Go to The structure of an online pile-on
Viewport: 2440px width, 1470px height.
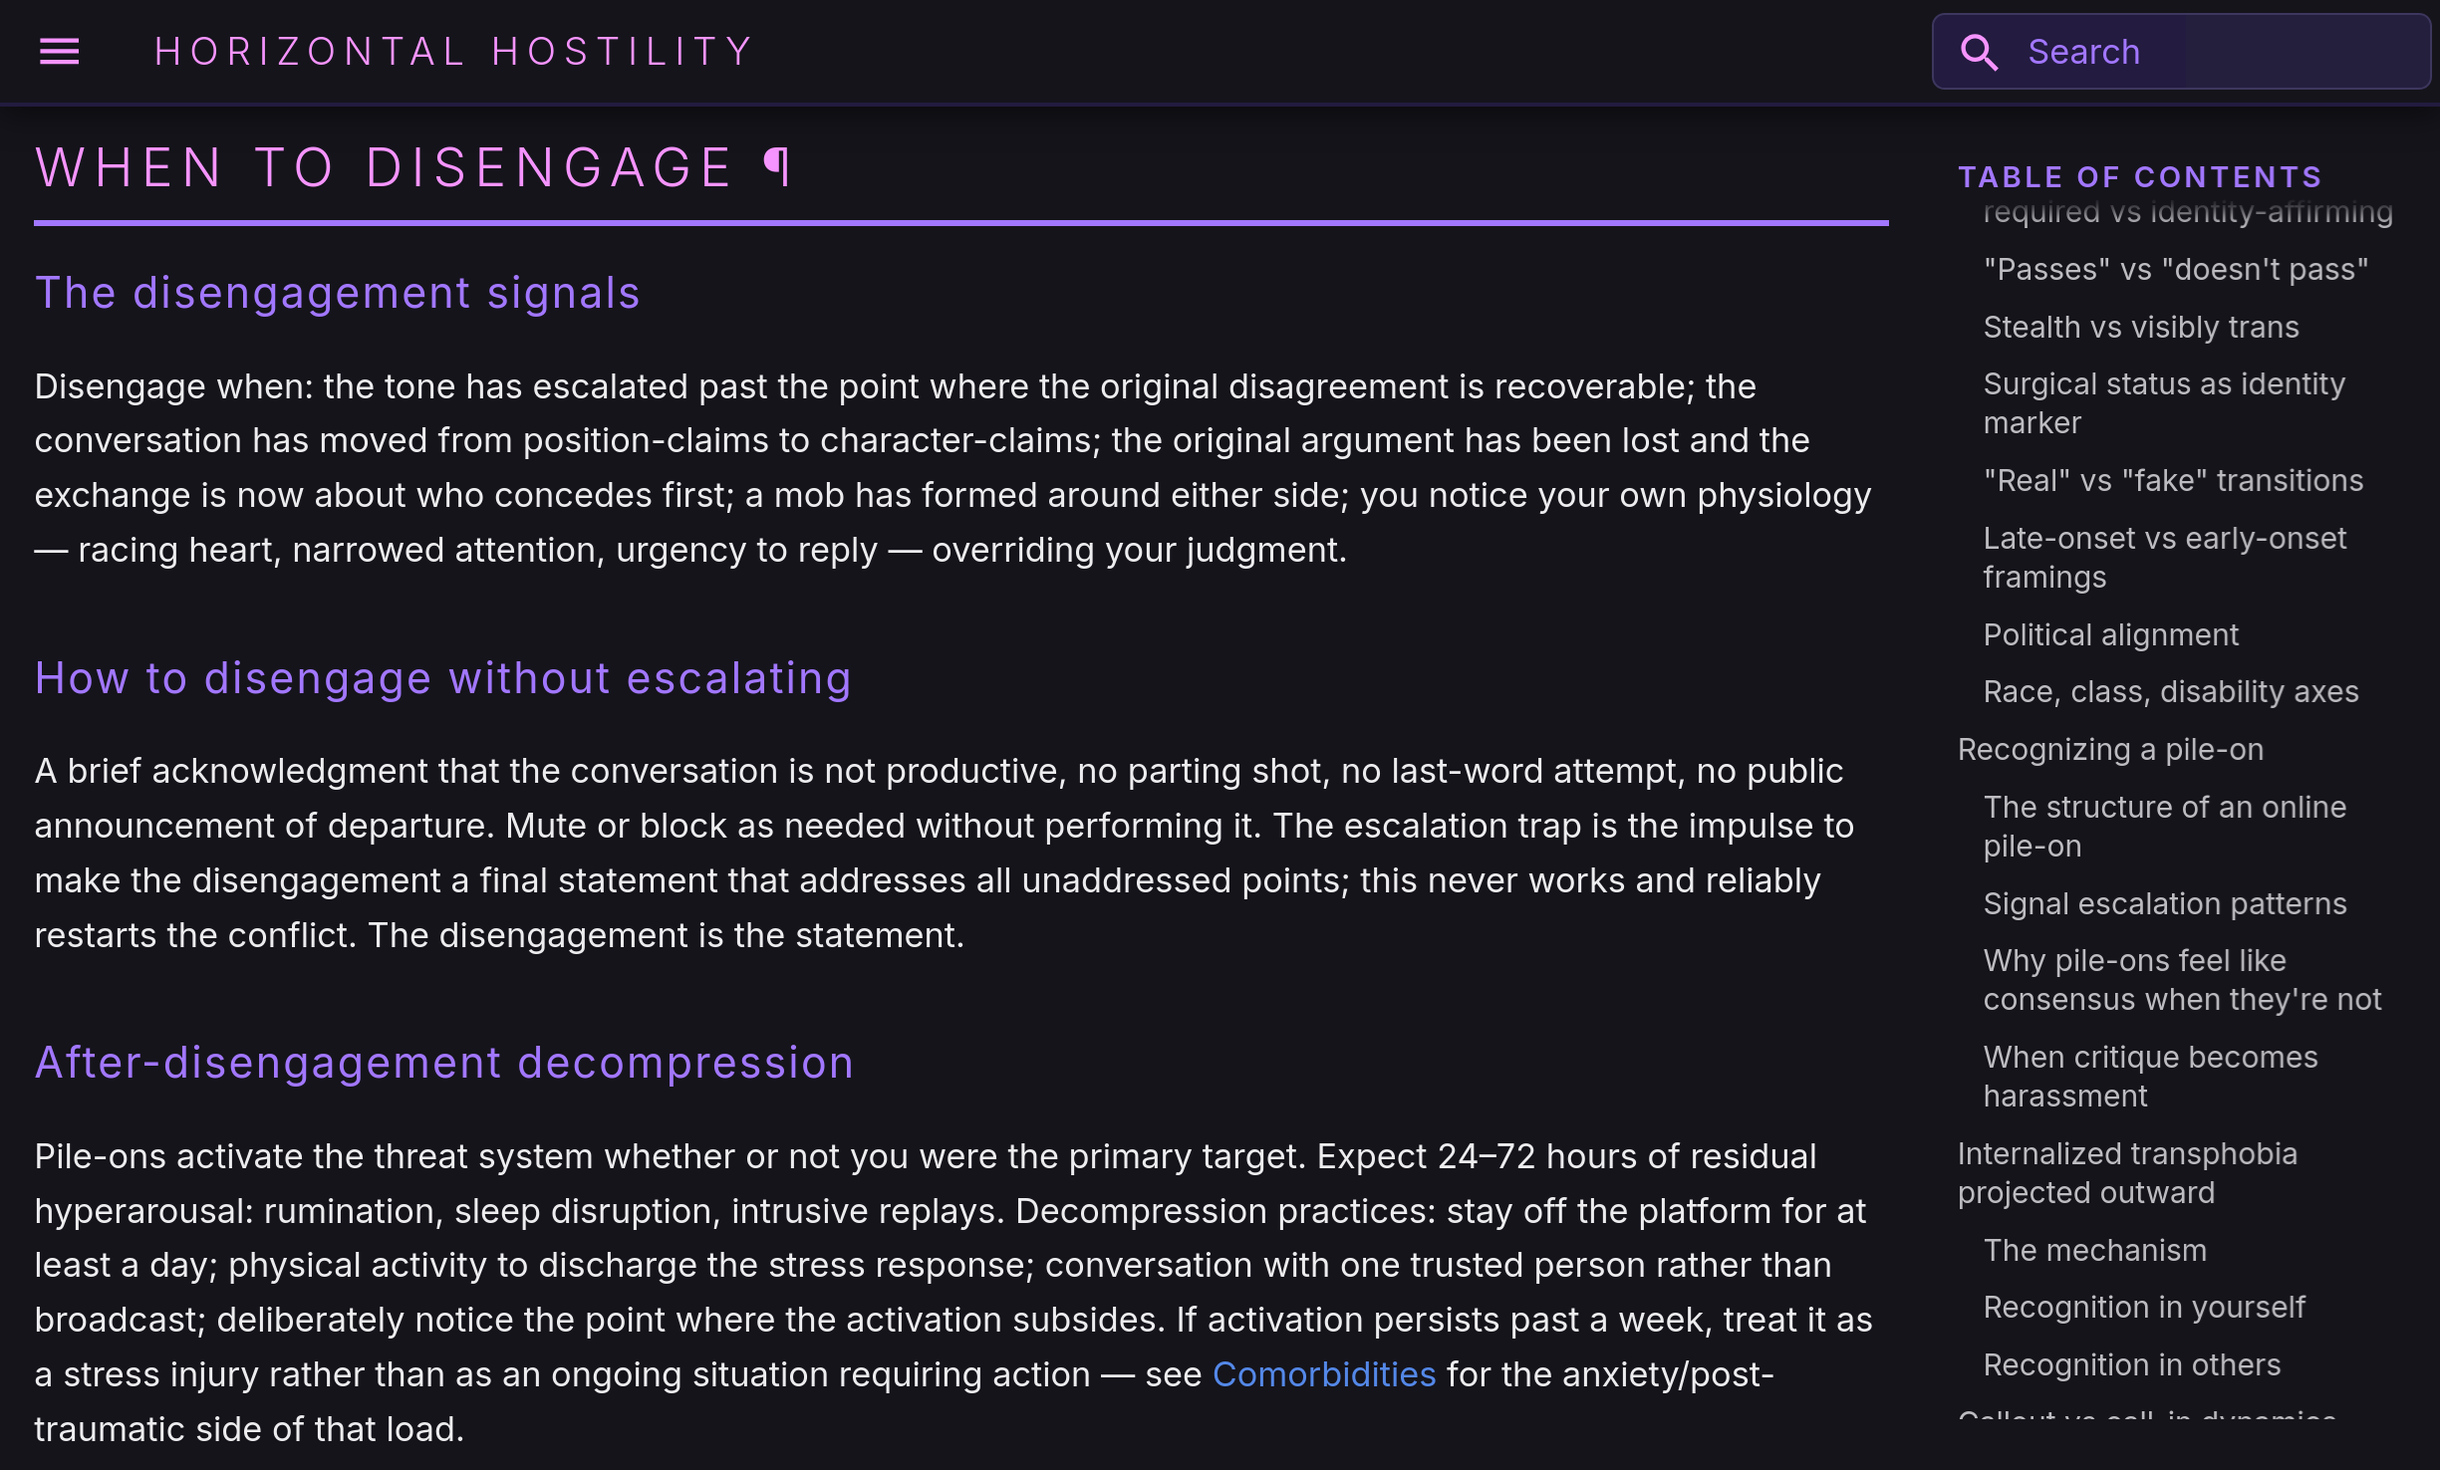point(2165,827)
